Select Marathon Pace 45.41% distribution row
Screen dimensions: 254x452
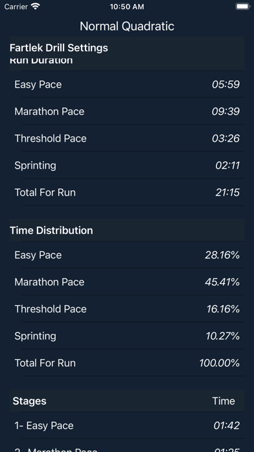click(127, 282)
